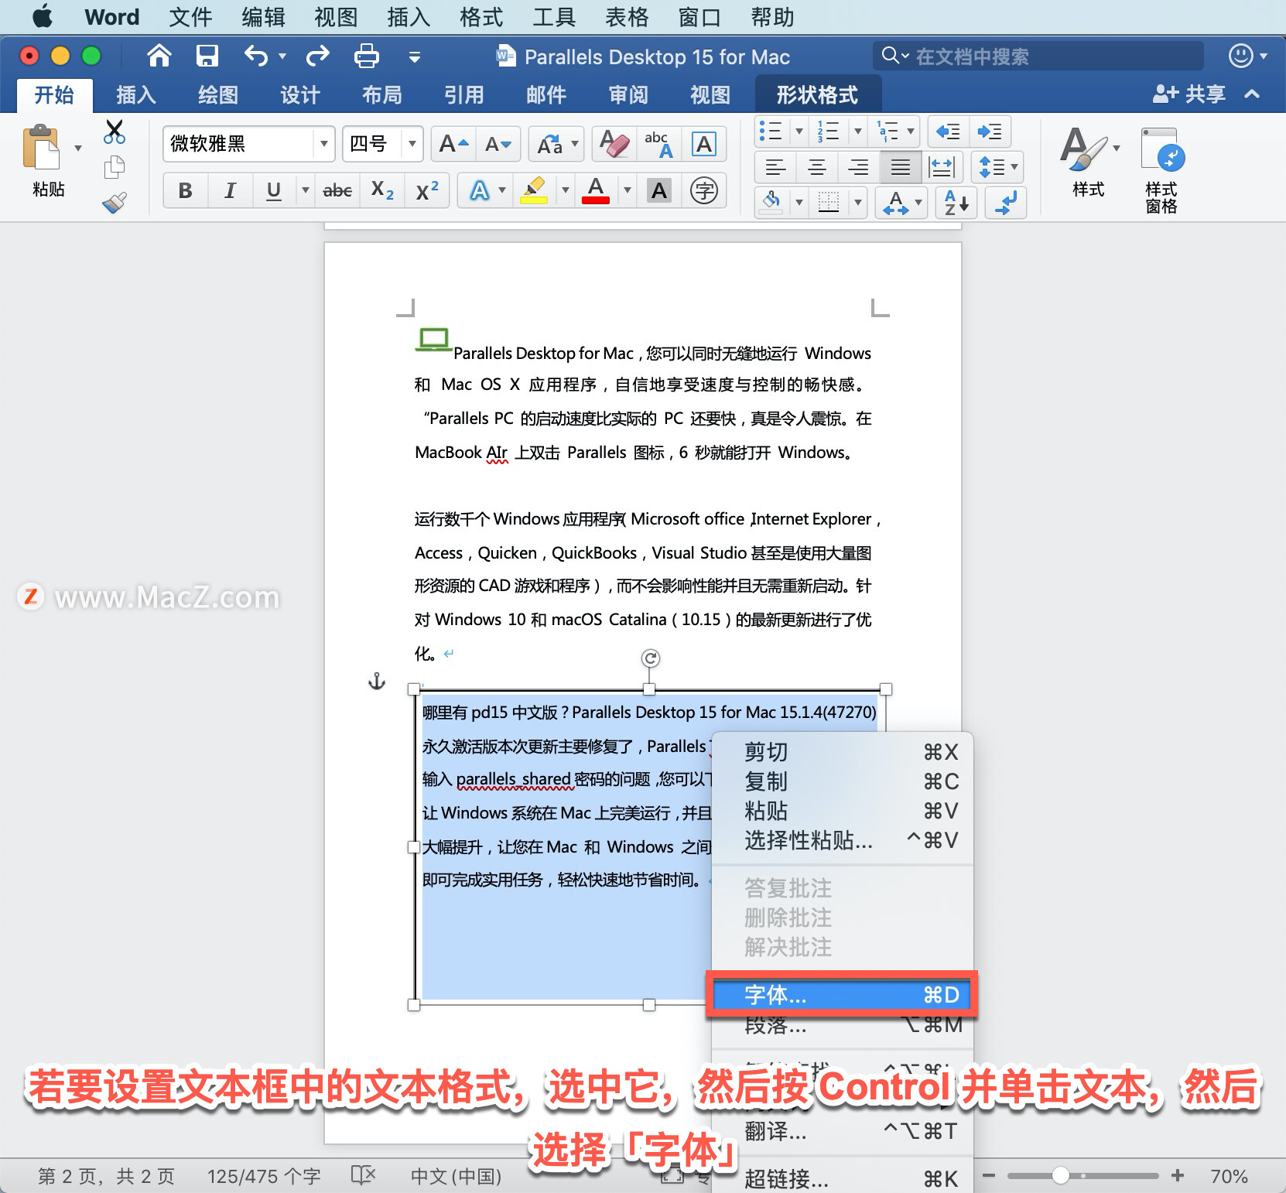Click the search in document field
The height and width of the screenshot is (1193, 1286).
pyautogui.click(x=1038, y=56)
